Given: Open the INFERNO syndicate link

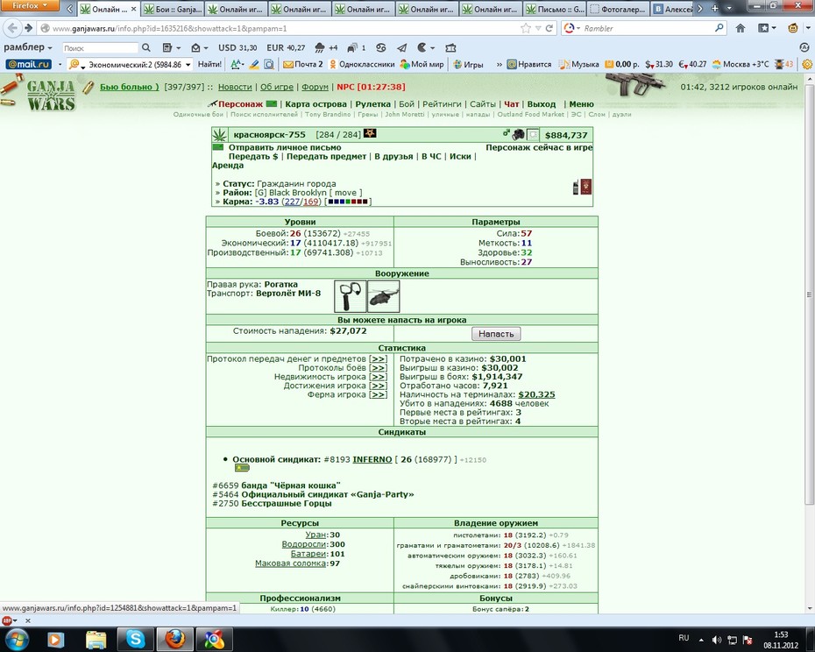Looking at the screenshot, I should [372, 459].
